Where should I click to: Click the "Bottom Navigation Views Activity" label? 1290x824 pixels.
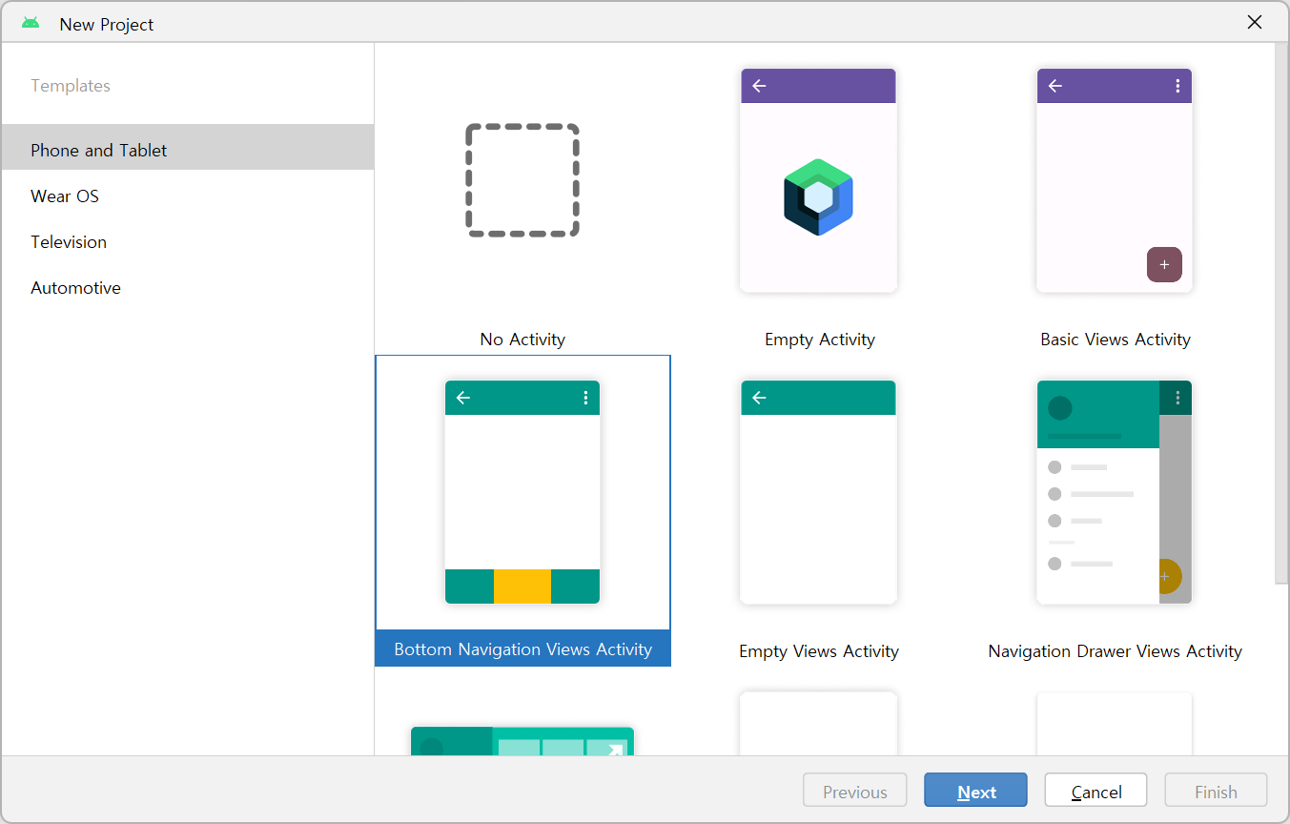523,649
